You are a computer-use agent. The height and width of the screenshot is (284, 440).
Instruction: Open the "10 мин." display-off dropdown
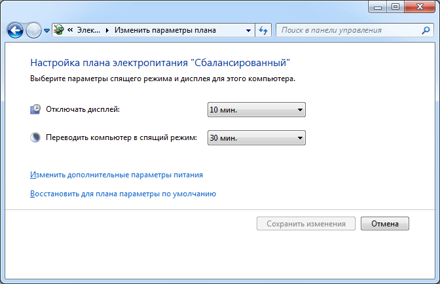tap(257, 110)
